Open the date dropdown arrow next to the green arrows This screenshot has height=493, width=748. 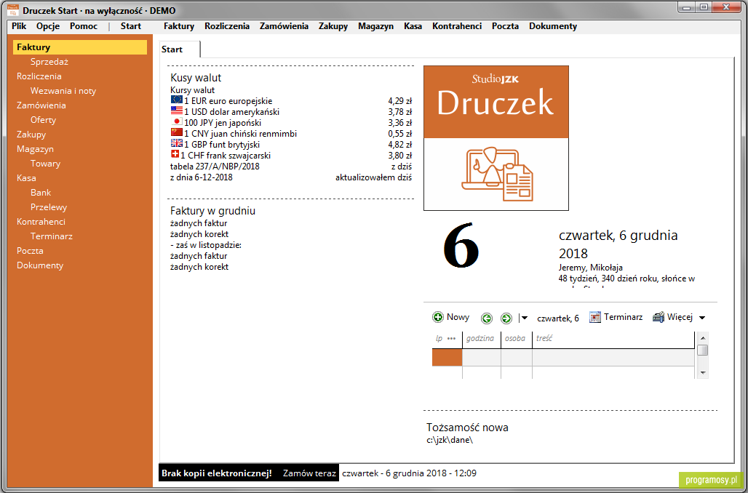tap(523, 318)
